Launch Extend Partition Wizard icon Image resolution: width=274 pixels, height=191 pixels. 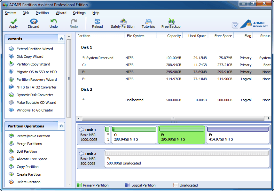click(11, 49)
